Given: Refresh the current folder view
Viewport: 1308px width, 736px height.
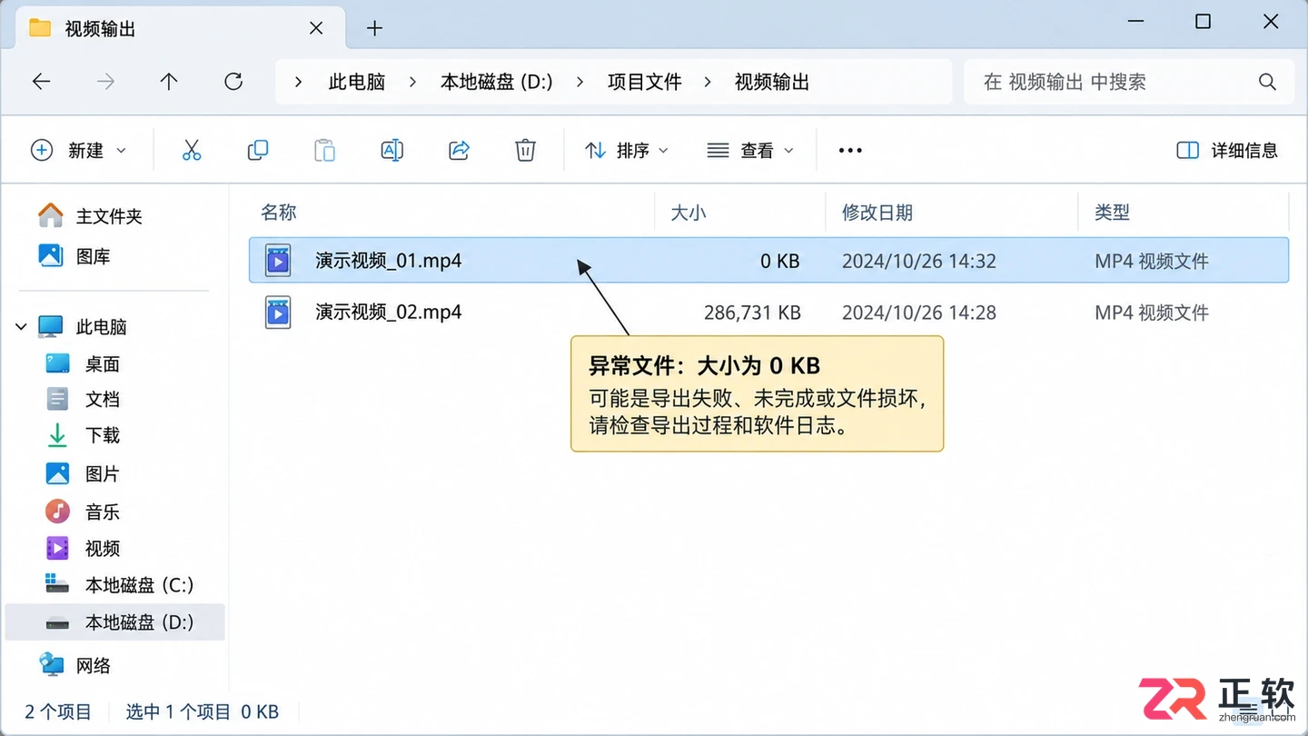Looking at the screenshot, I should (x=233, y=82).
